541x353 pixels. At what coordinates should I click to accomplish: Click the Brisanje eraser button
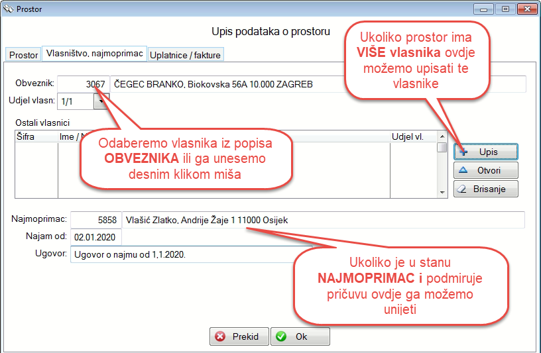coord(485,189)
